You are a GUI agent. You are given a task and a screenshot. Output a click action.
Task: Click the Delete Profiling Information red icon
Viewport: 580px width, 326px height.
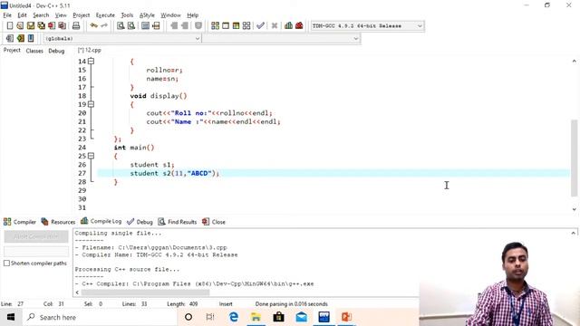pos(299,25)
